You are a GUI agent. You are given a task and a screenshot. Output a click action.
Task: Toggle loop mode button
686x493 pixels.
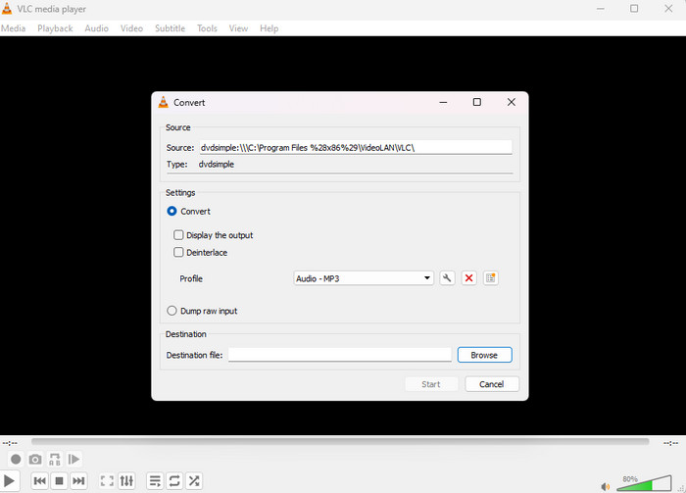(x=174, y=481)
